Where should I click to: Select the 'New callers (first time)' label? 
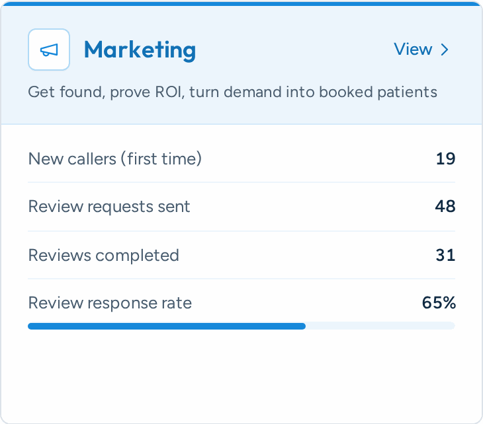[115, 159]
